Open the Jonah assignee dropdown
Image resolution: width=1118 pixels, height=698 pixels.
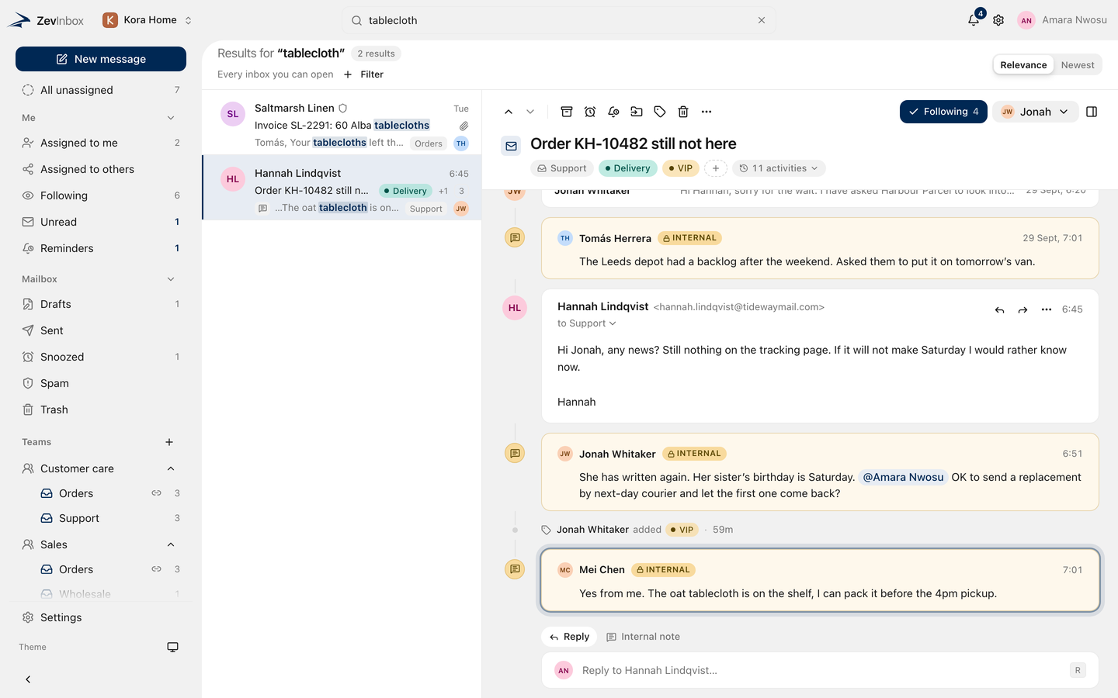tap(1035, 112)
